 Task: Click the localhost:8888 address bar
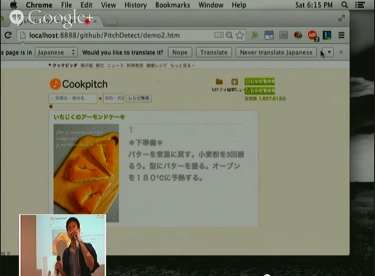(116, 36)
